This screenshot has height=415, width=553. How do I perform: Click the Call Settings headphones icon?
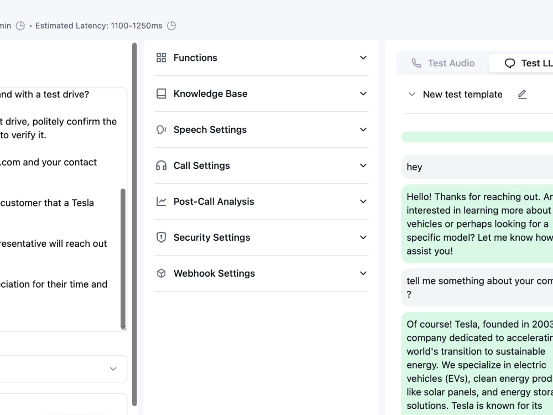(x=161, y=165)
